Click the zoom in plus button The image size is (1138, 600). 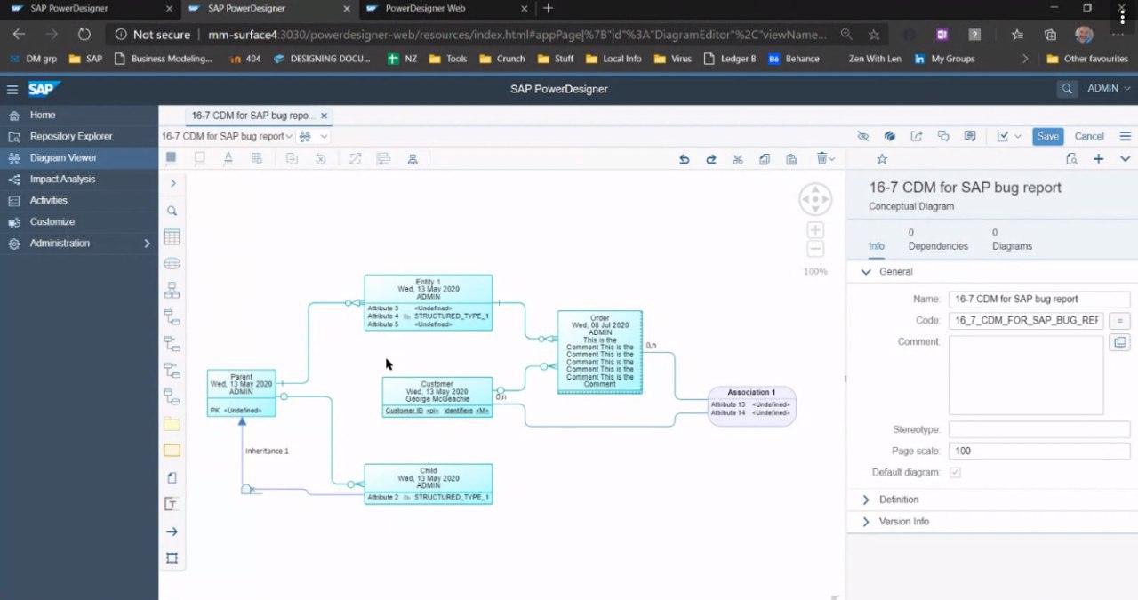[815, 230]
